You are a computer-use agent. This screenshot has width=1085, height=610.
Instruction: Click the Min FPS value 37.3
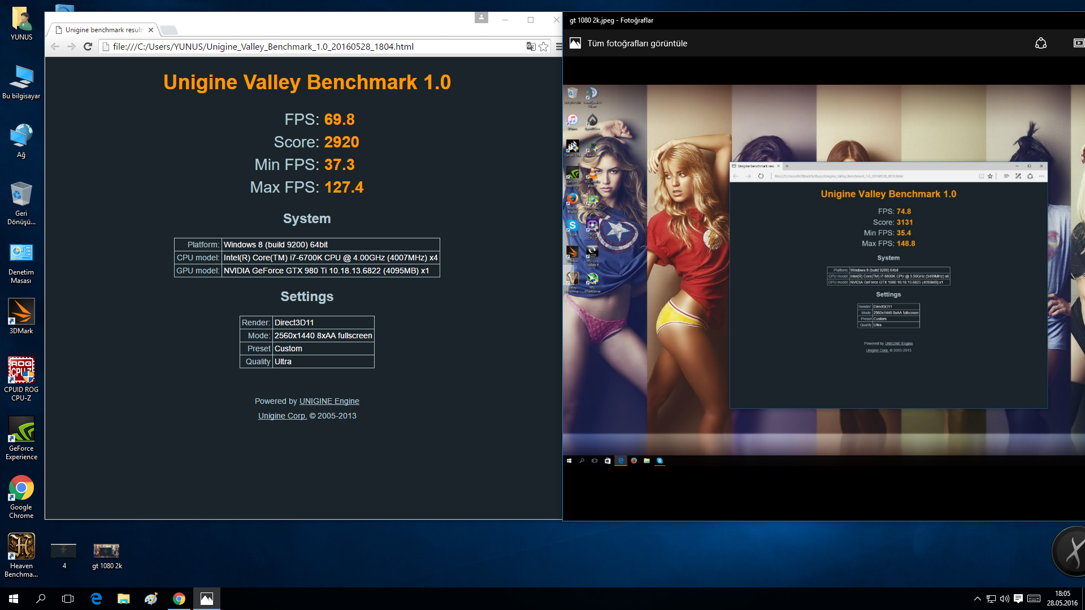pos(339,164)
